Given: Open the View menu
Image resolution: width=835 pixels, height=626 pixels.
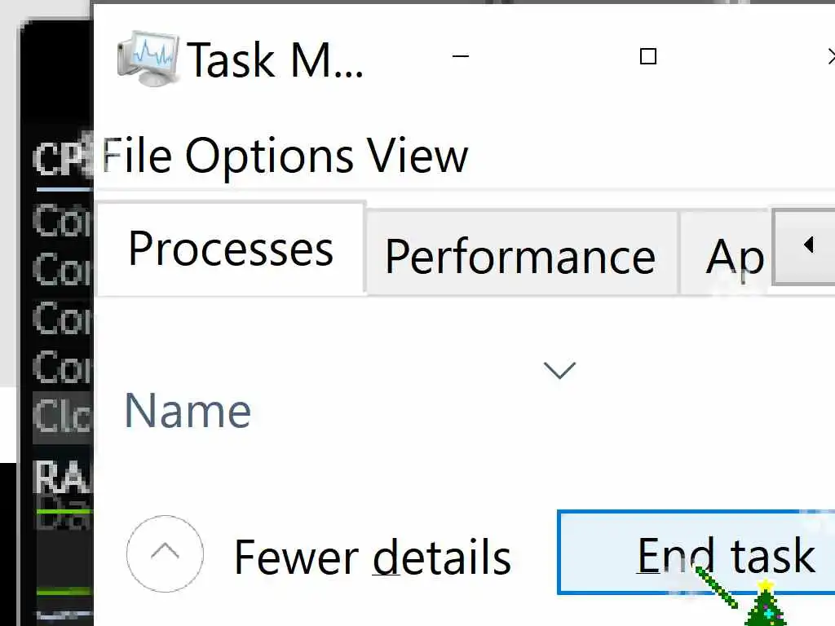Looking at the screenshot, I should point(417,155).
